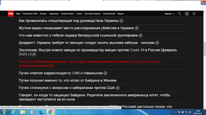This screenshot has width=206, height=115.
Task: Open the taskbar clock 14:08
Action: click(x=198, y=112)
